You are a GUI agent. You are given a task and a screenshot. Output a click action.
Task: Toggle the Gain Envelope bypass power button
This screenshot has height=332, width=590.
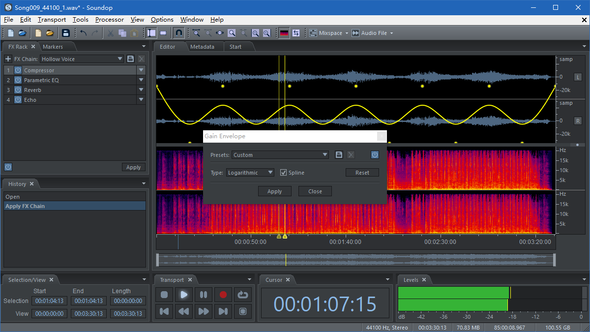click(x=375, y=154)
